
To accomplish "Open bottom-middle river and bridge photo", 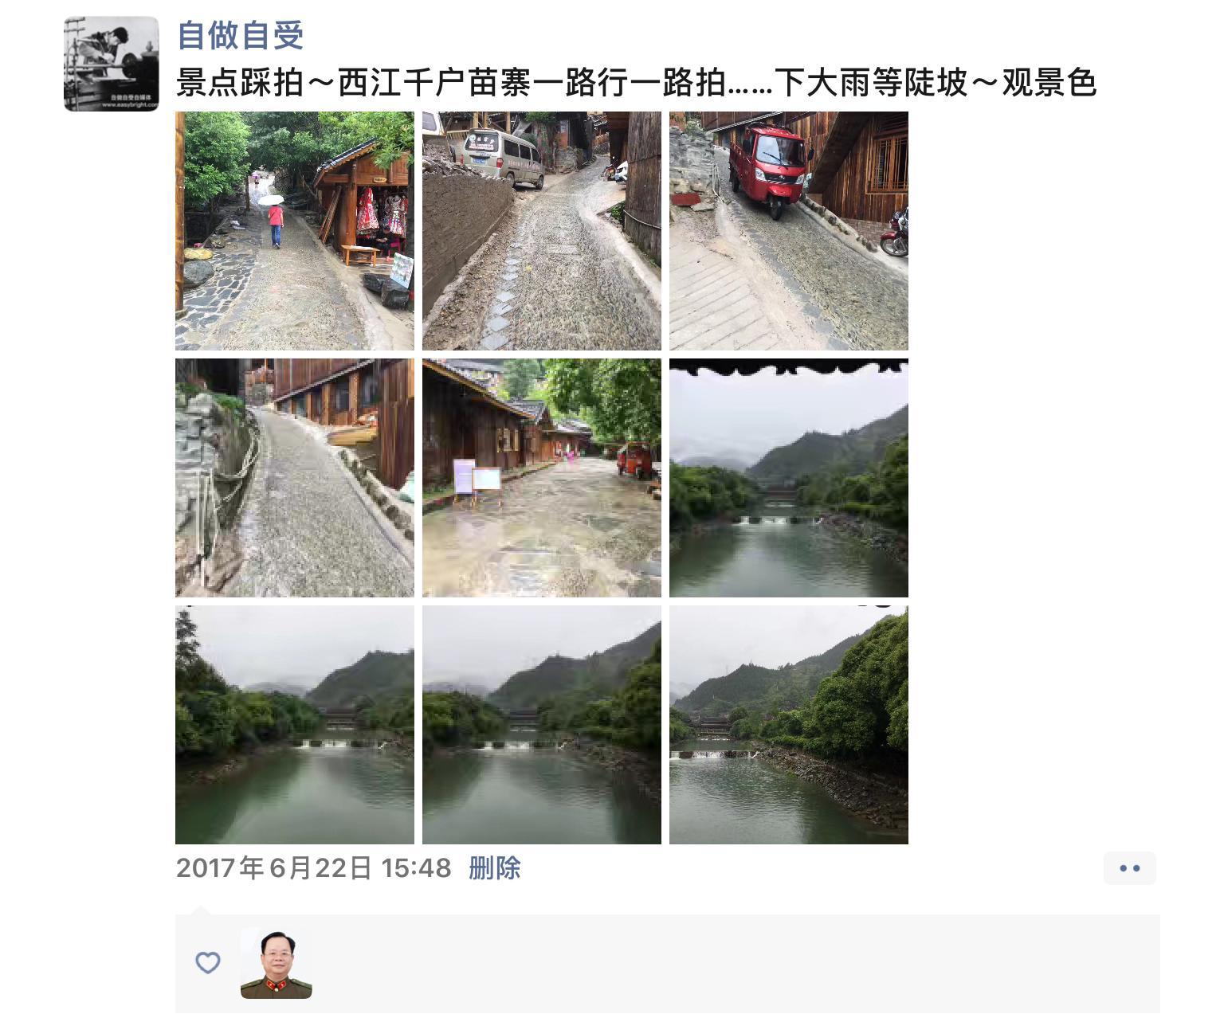I will (542, 725).
